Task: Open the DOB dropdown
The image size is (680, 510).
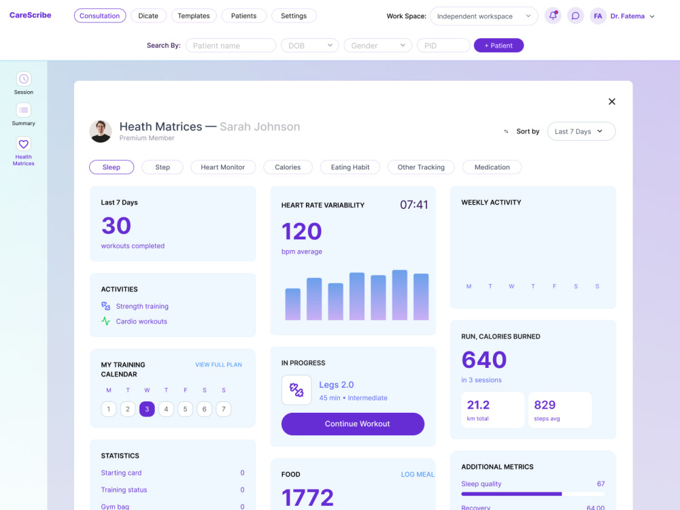Action: point(309,46)
